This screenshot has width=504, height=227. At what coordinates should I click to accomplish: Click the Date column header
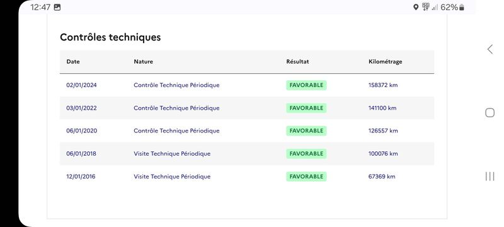[x=73, y=62]
